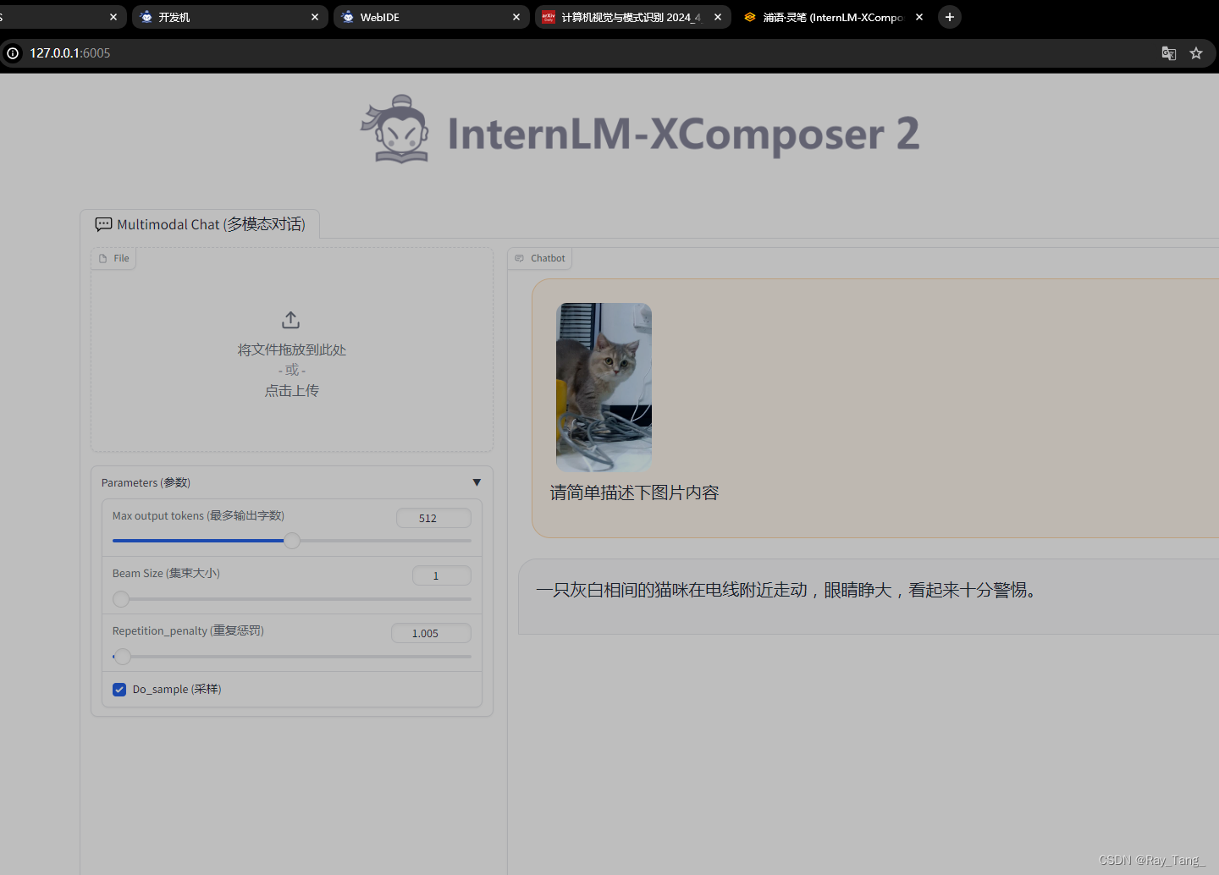Click the InternLM-XComposer 2 title text
This screenshot has height=875, width=1219.
(x=683, y=134)
